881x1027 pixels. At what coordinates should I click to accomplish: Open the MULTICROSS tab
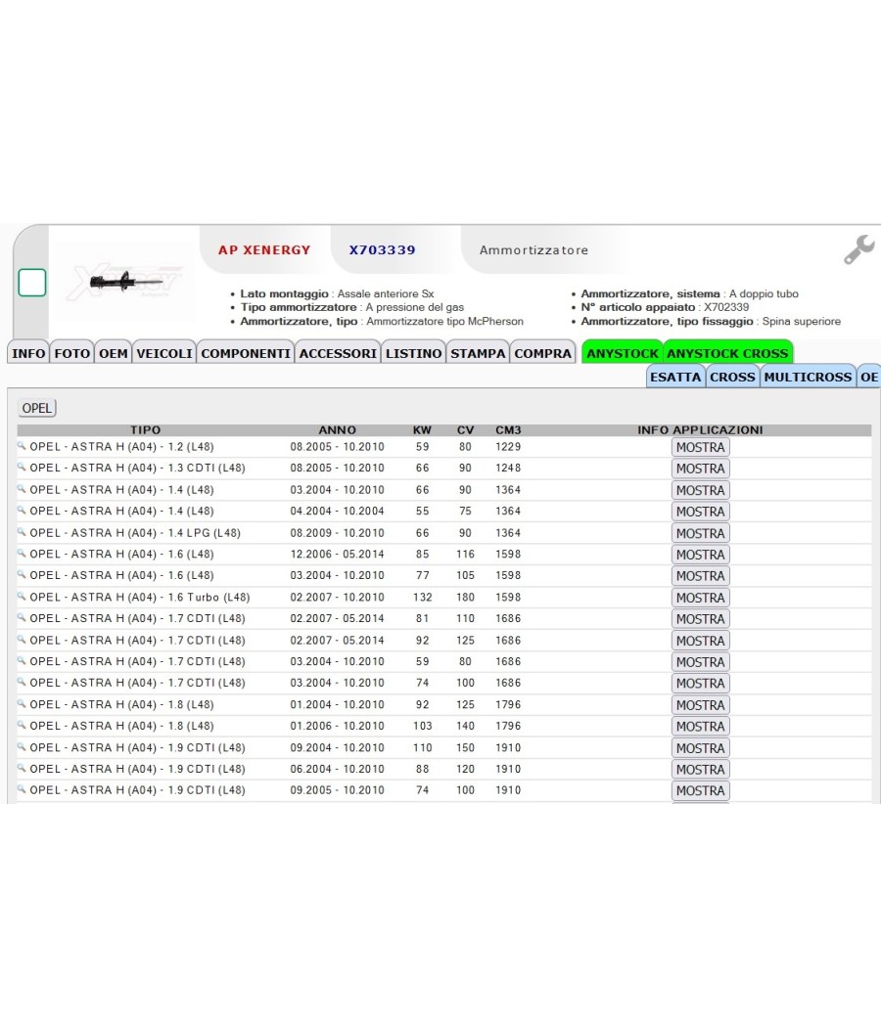click(809, 377)
